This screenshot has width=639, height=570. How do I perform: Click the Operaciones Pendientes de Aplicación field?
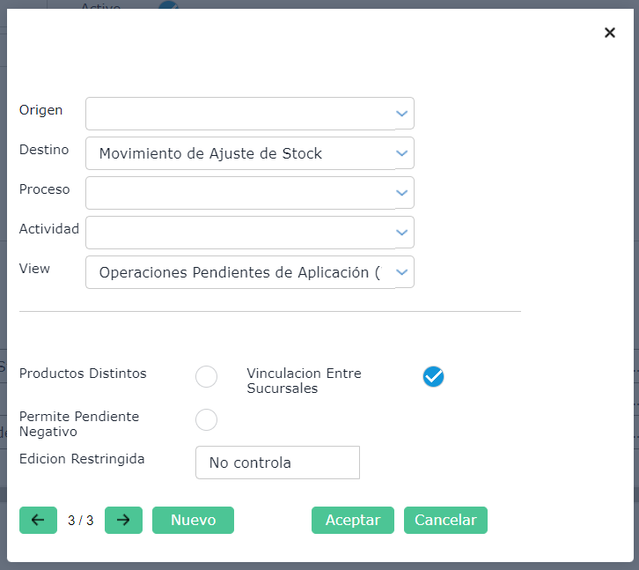[x=238, y=272]
